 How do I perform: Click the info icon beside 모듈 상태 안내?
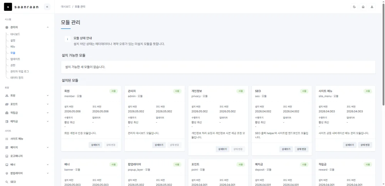click(67, 39)
